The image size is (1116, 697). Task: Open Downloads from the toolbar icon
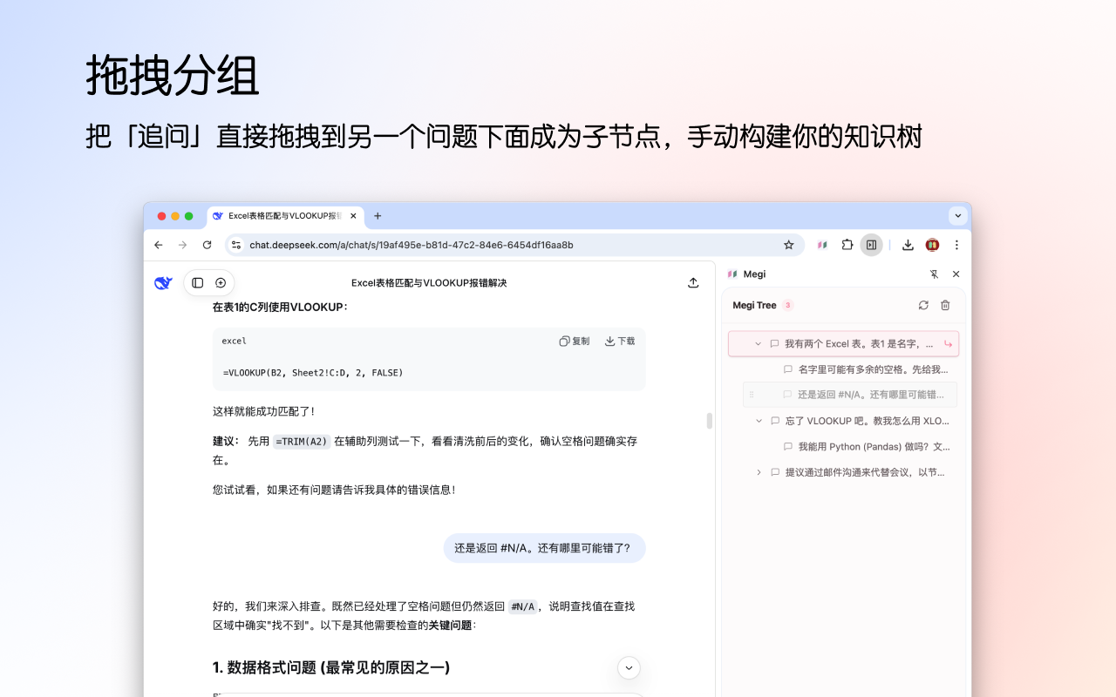[907, 245]
